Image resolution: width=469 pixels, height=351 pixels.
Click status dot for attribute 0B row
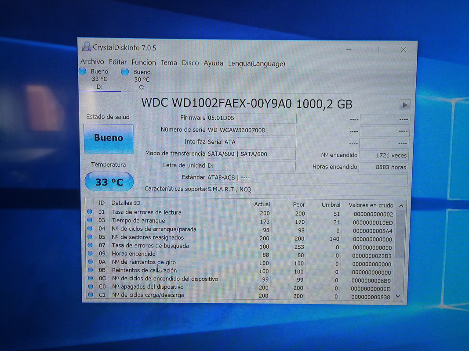[91, 270]
